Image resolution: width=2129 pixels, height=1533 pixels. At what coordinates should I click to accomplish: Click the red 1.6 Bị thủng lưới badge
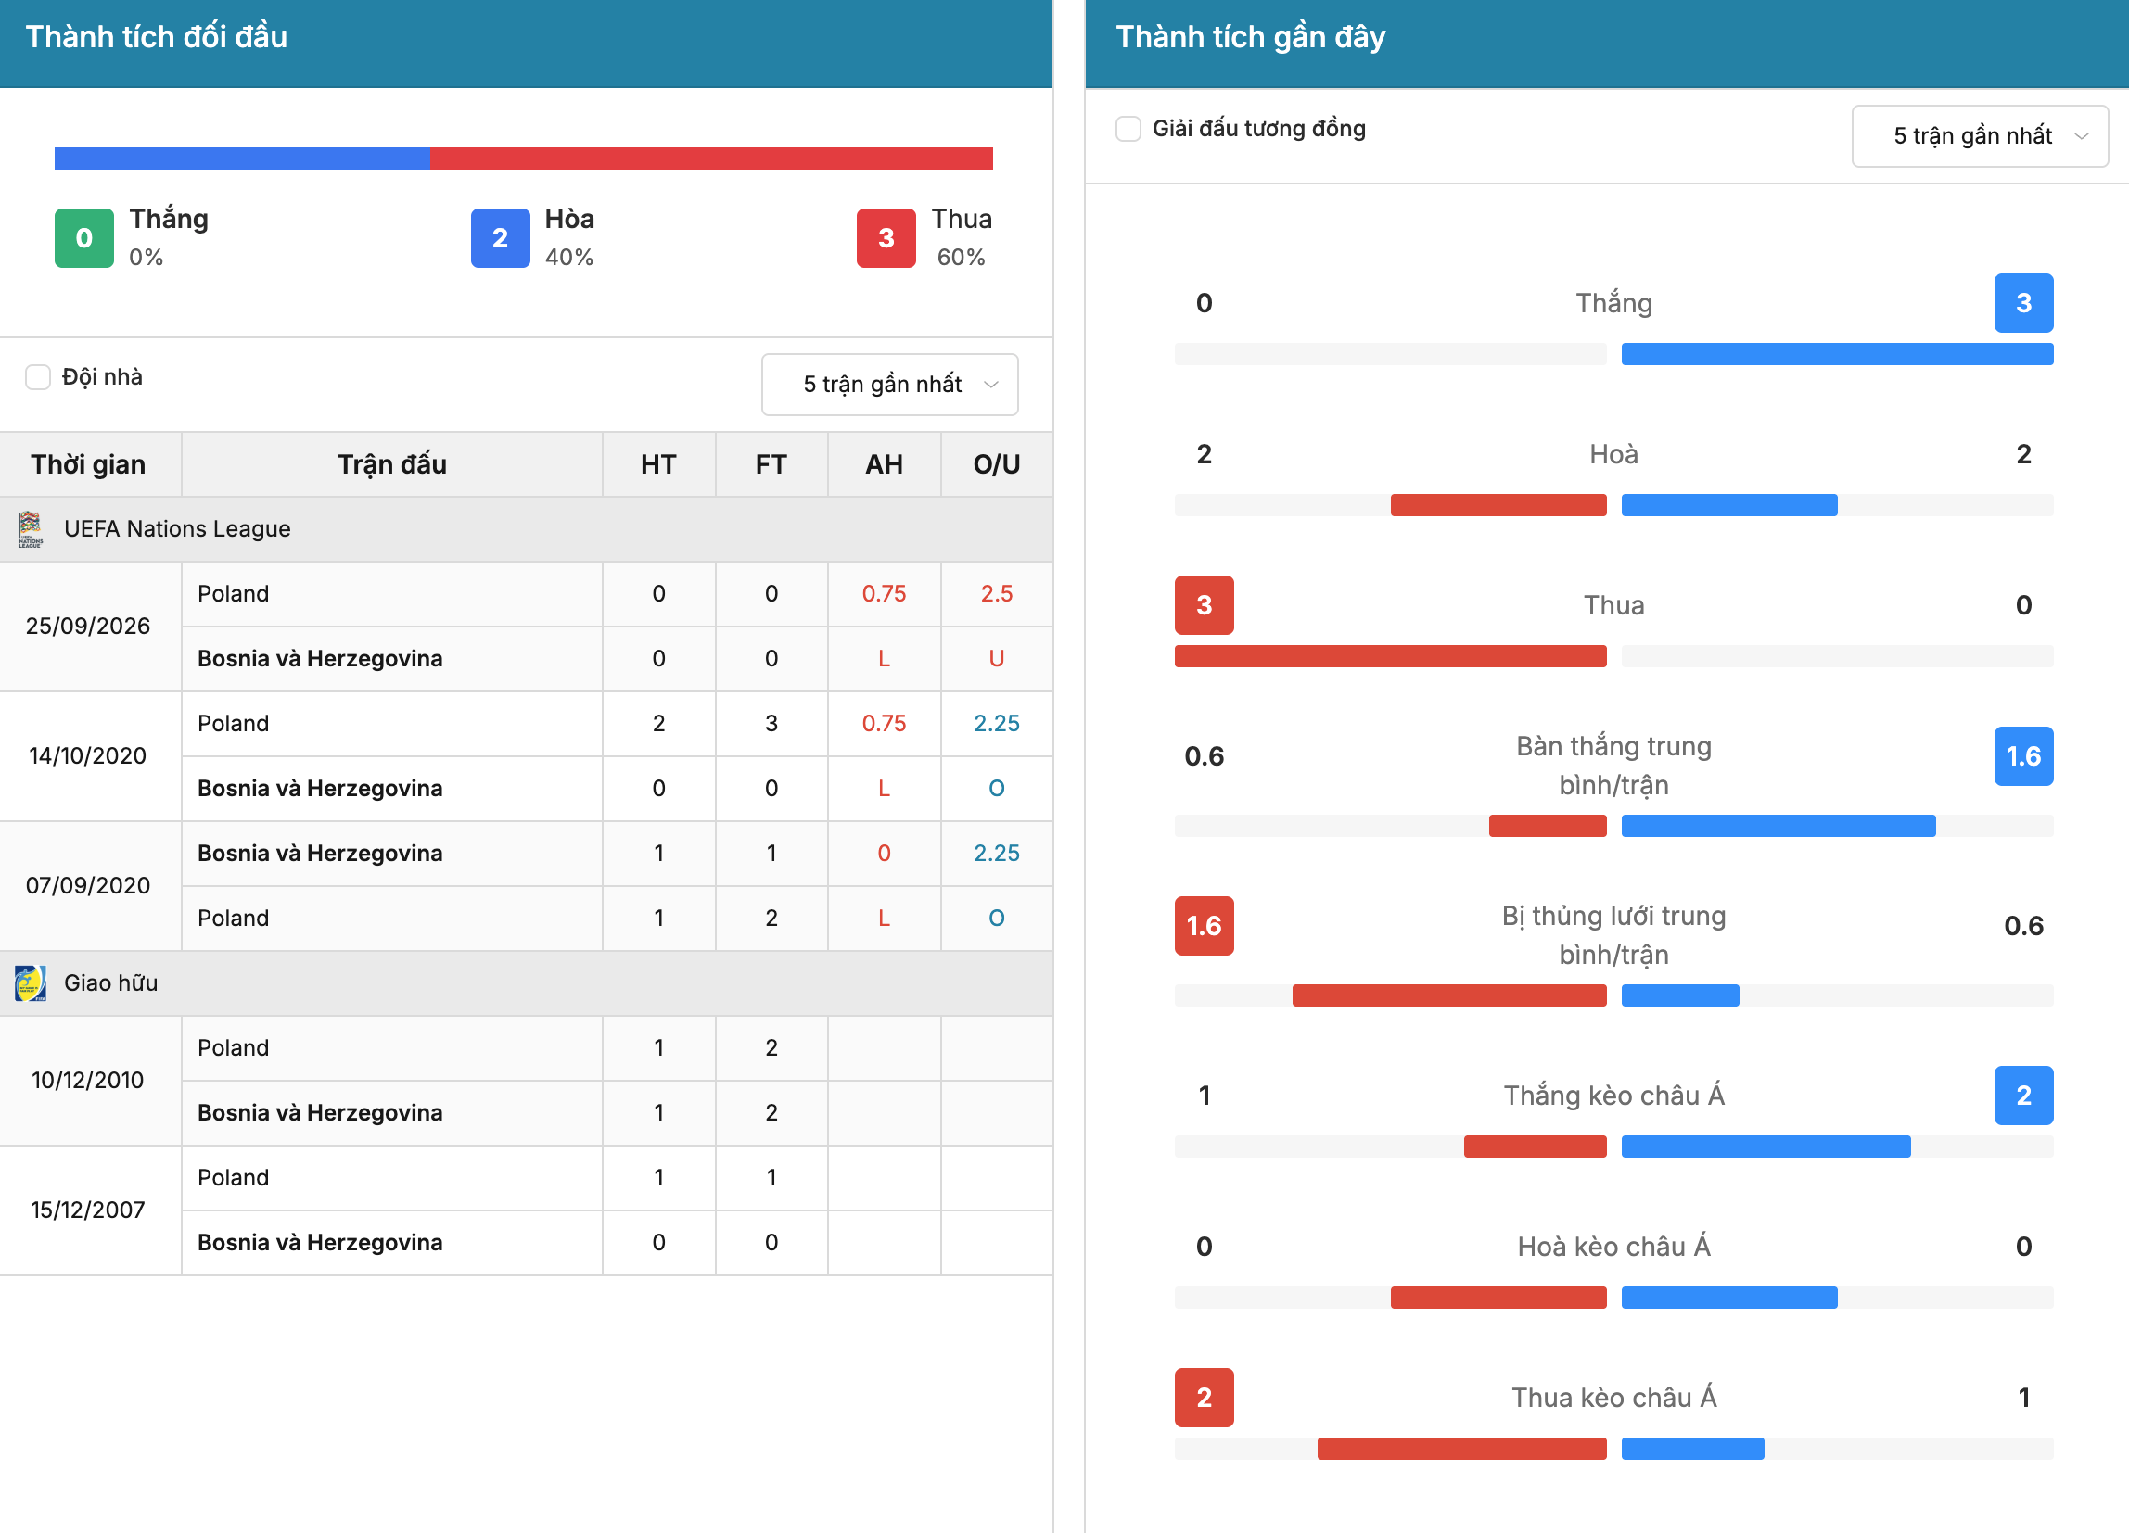(x=1205, y=926)
